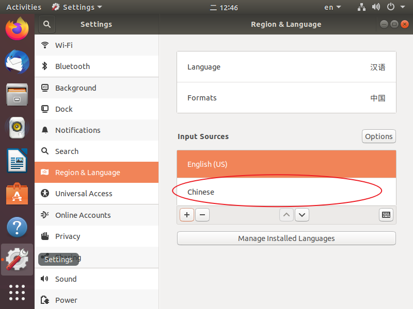Open the Files manager from the dock
The height and width of the screenshot is (309, 413).
click(x=17, y=95)
